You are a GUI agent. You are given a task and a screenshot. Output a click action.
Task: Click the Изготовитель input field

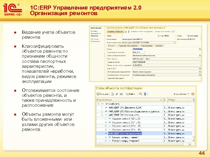(167, 59)
